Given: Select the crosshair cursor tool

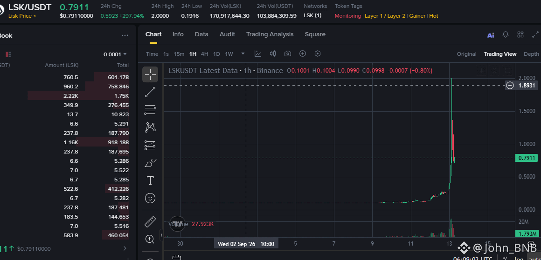Looking at the screenshot, I should pyautogui.click(x=150, y=74).
